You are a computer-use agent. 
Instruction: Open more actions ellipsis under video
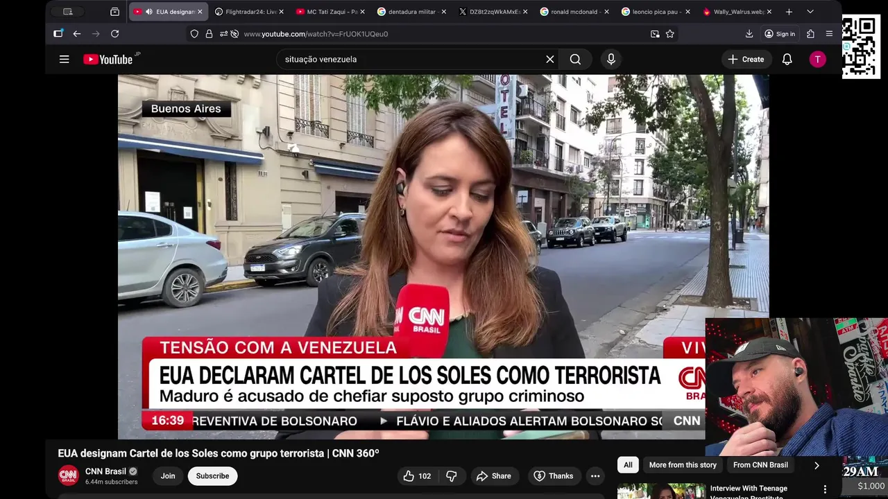pos(595,476)
